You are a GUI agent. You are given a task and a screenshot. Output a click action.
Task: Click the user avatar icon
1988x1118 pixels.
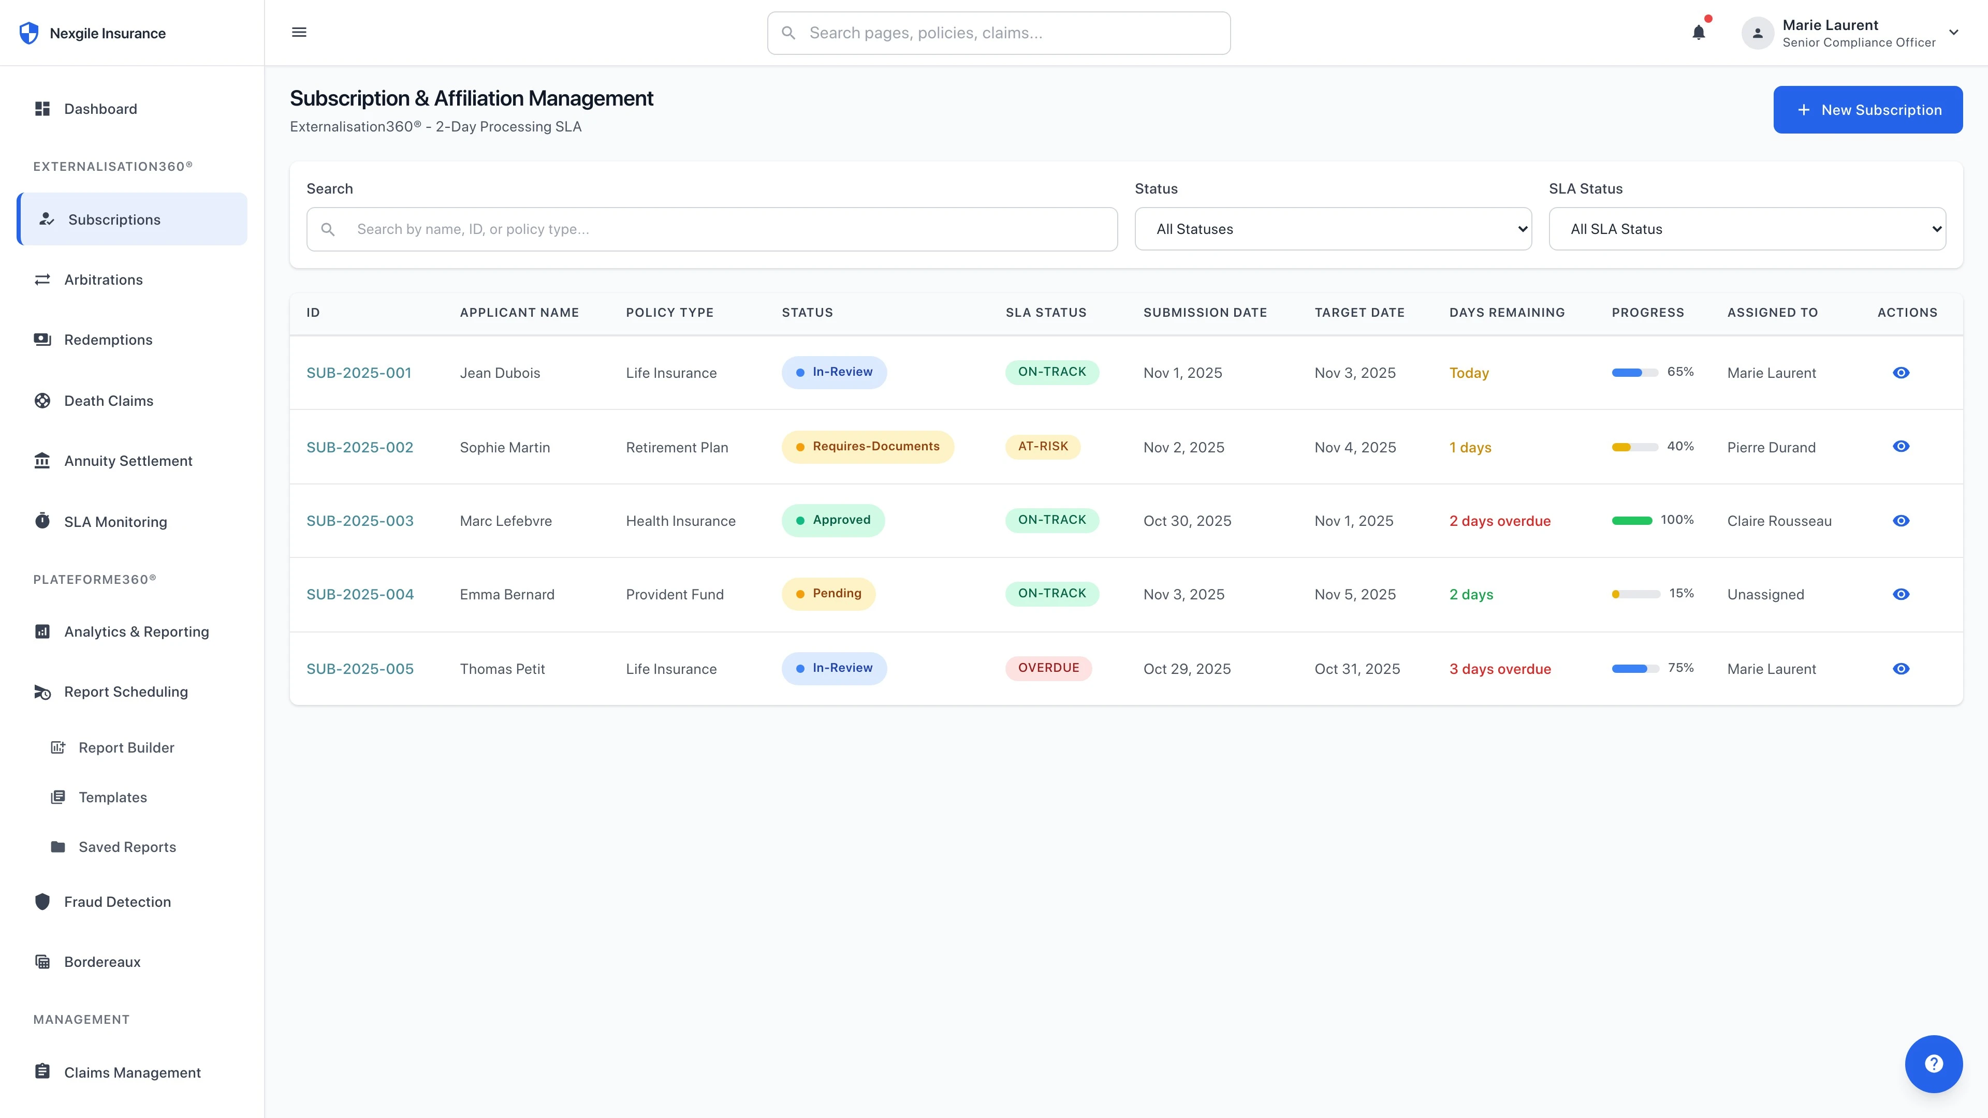pyautogui.click(x=1757, y=33)
